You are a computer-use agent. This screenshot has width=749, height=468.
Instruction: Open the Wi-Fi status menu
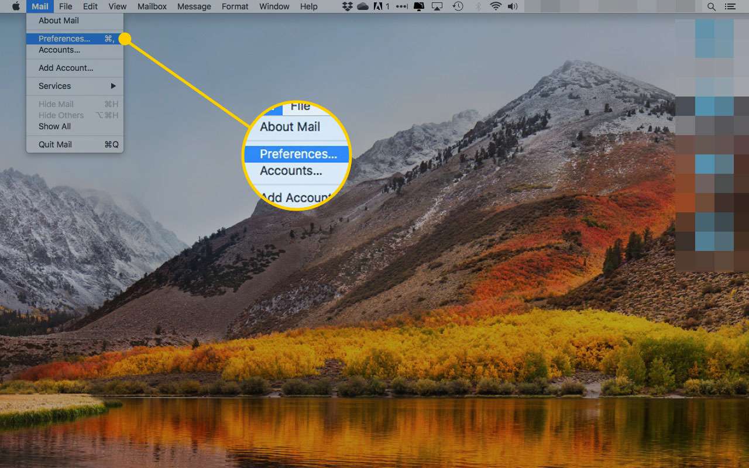click(496, 6)
